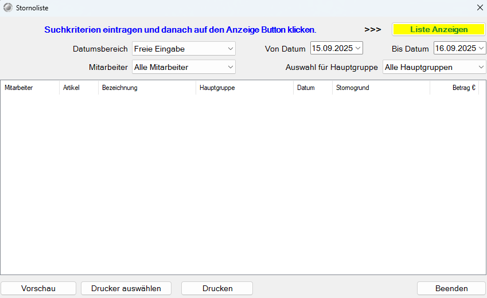The image size is (487, 298).
Task: Sort by Mitarbeiter column header
Action: click(x=30, y=88)
